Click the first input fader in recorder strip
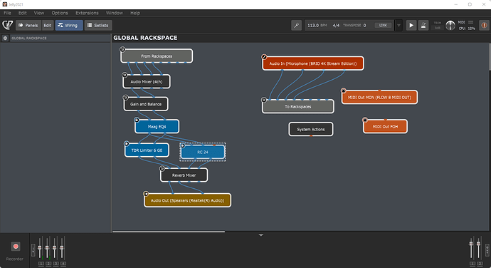This screenshot has height=268, width=491. pyautogui.click(x=40, y=247)
